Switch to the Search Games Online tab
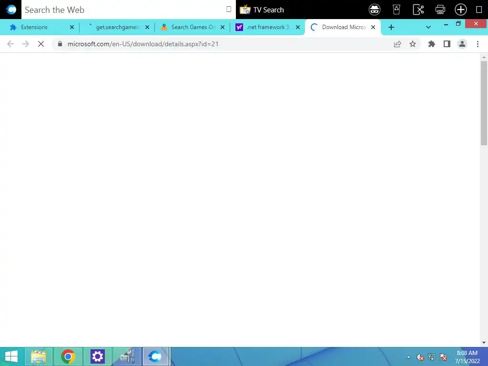 point(193,27)
